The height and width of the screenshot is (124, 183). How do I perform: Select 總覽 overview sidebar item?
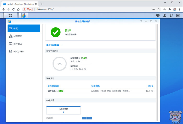(x=24, y=28)
